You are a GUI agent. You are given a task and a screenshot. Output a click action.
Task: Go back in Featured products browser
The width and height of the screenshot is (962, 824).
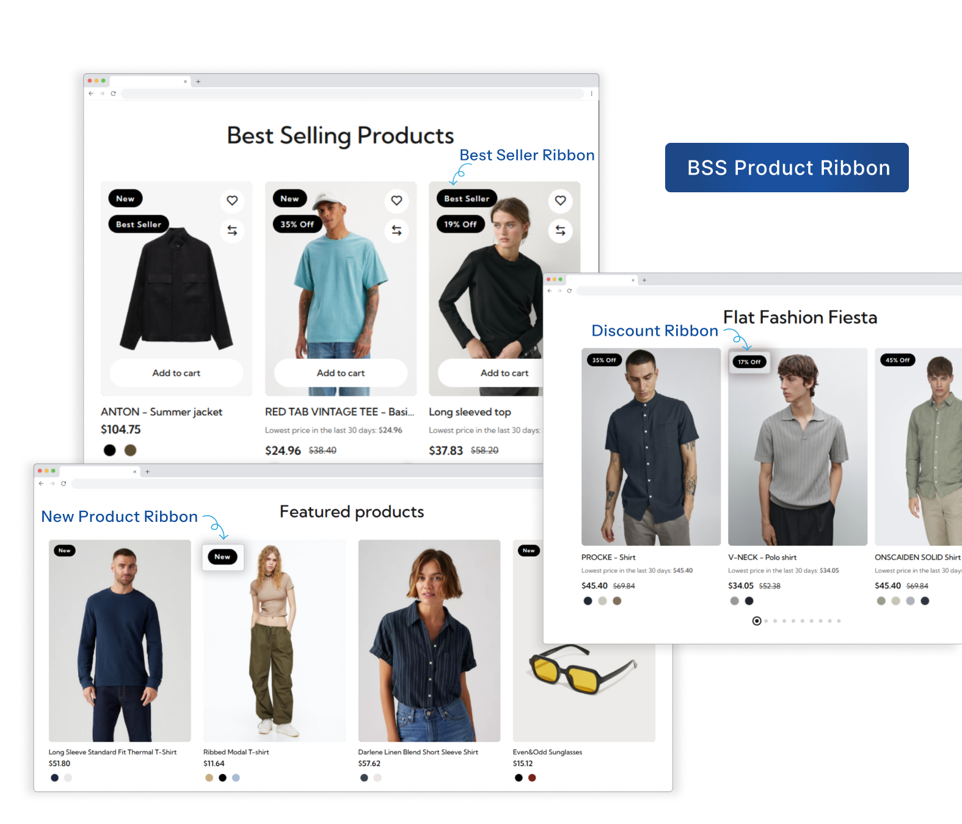41,483
